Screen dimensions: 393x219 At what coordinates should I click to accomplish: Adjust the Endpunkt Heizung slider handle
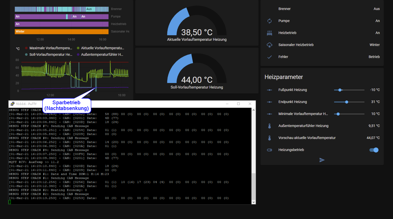click(347, 102)
